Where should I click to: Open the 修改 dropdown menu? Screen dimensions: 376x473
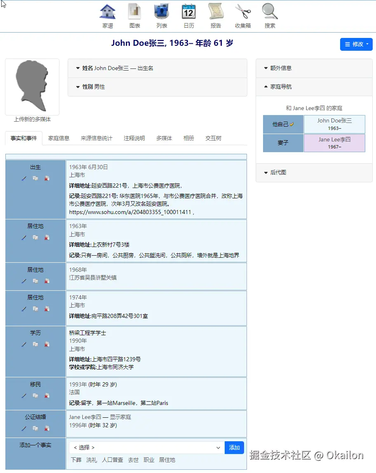click(x=356, y=44)
